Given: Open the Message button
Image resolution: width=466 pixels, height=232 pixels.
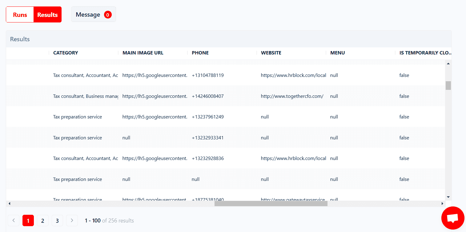Looking at the screenshot, I should click(x=94, y=14).
